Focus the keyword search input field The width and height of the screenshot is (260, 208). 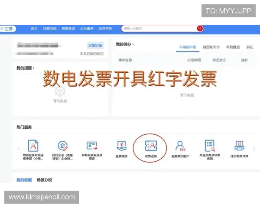(x=159, y=29)
